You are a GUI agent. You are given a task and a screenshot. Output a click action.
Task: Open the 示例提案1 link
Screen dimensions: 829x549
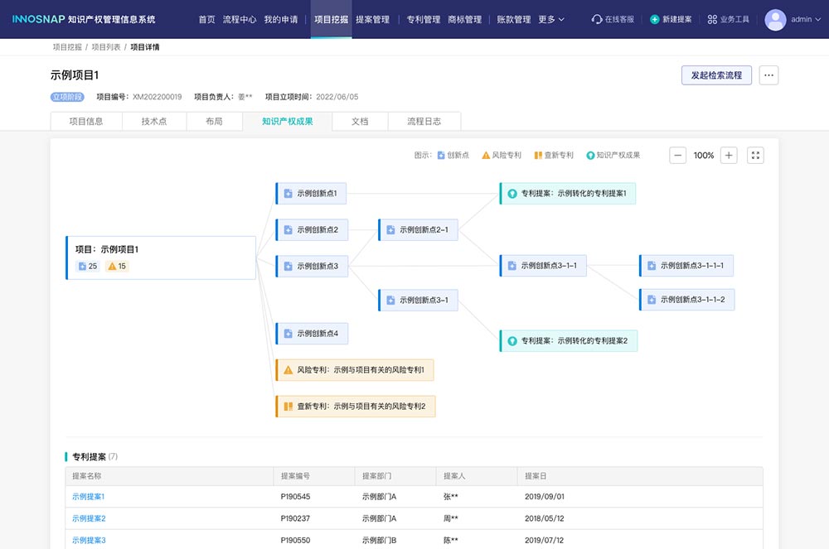point(89,497)
